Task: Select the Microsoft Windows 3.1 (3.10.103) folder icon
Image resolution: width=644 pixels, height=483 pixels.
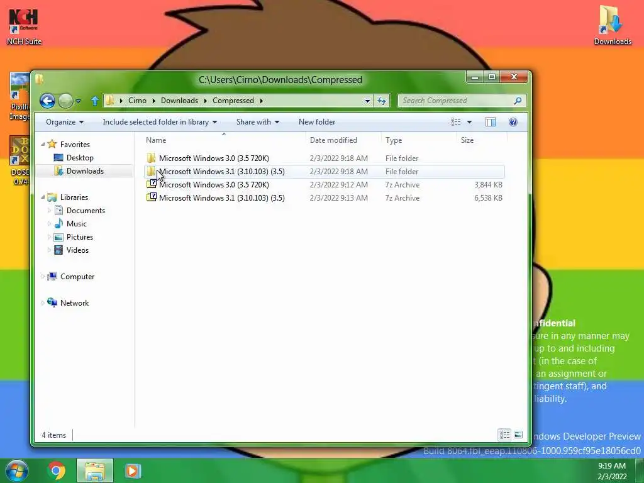Action: point(151,171)
